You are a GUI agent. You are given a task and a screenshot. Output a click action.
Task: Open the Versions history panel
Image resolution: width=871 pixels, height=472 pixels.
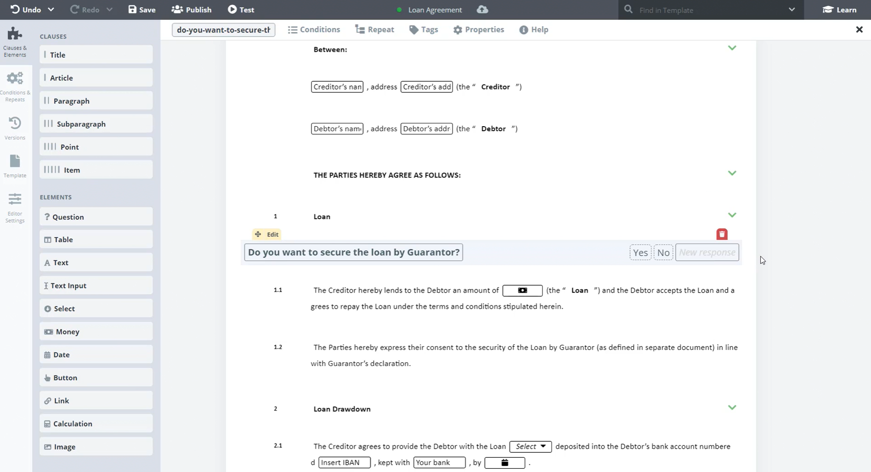click(15, 128)
